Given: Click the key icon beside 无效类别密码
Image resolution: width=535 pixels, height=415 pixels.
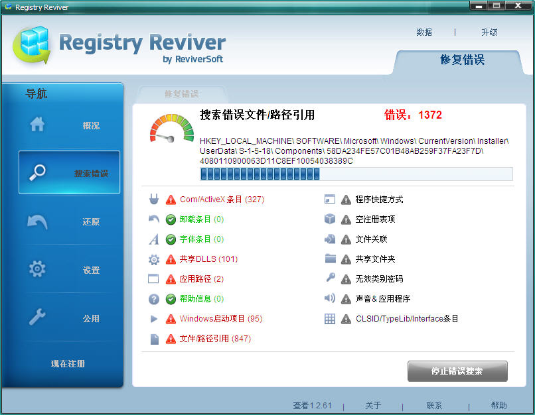Looking at the screenshot, I should 330,278.
